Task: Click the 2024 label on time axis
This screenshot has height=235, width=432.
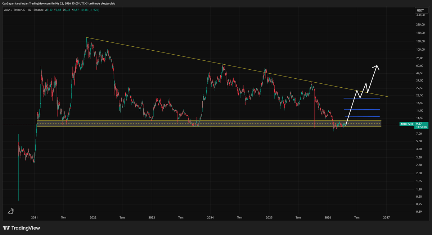Action: [x=210, y=217]
